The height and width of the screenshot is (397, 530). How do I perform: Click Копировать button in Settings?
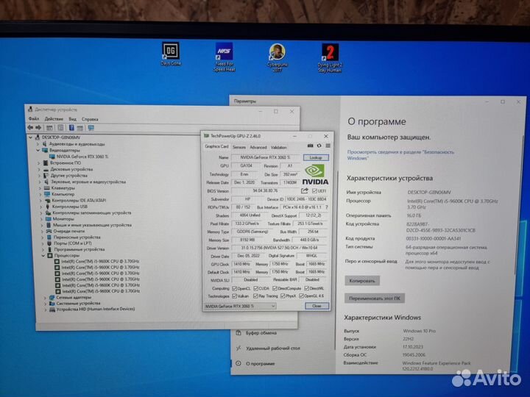point(362,281)
